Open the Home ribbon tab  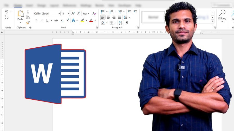(x=18, y=5)
